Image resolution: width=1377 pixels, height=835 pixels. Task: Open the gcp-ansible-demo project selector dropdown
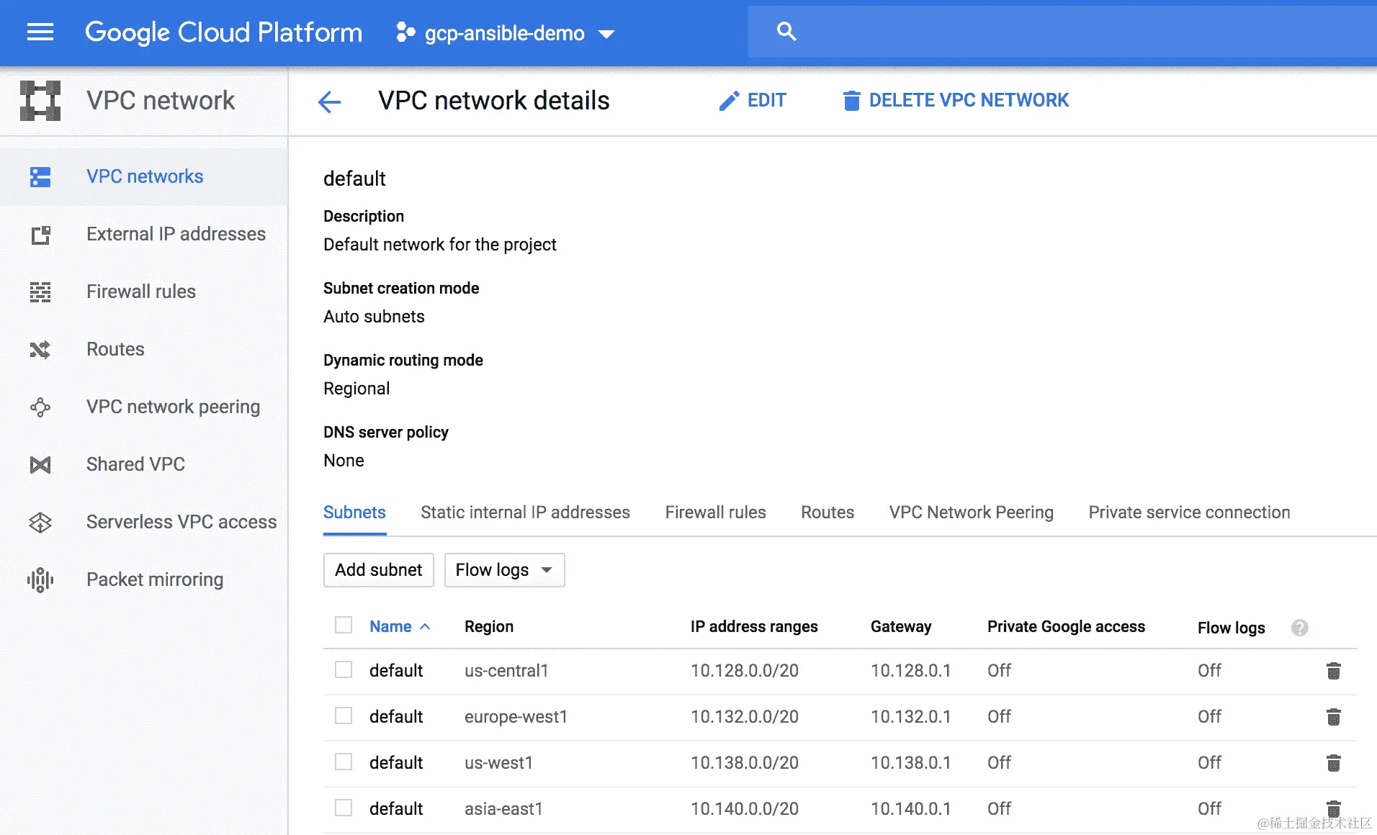point(505,33)
